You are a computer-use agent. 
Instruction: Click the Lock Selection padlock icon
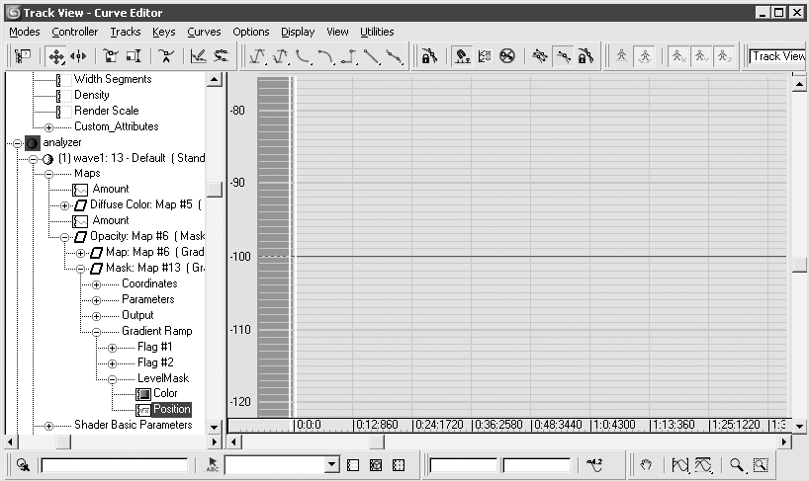coord(429,56)
